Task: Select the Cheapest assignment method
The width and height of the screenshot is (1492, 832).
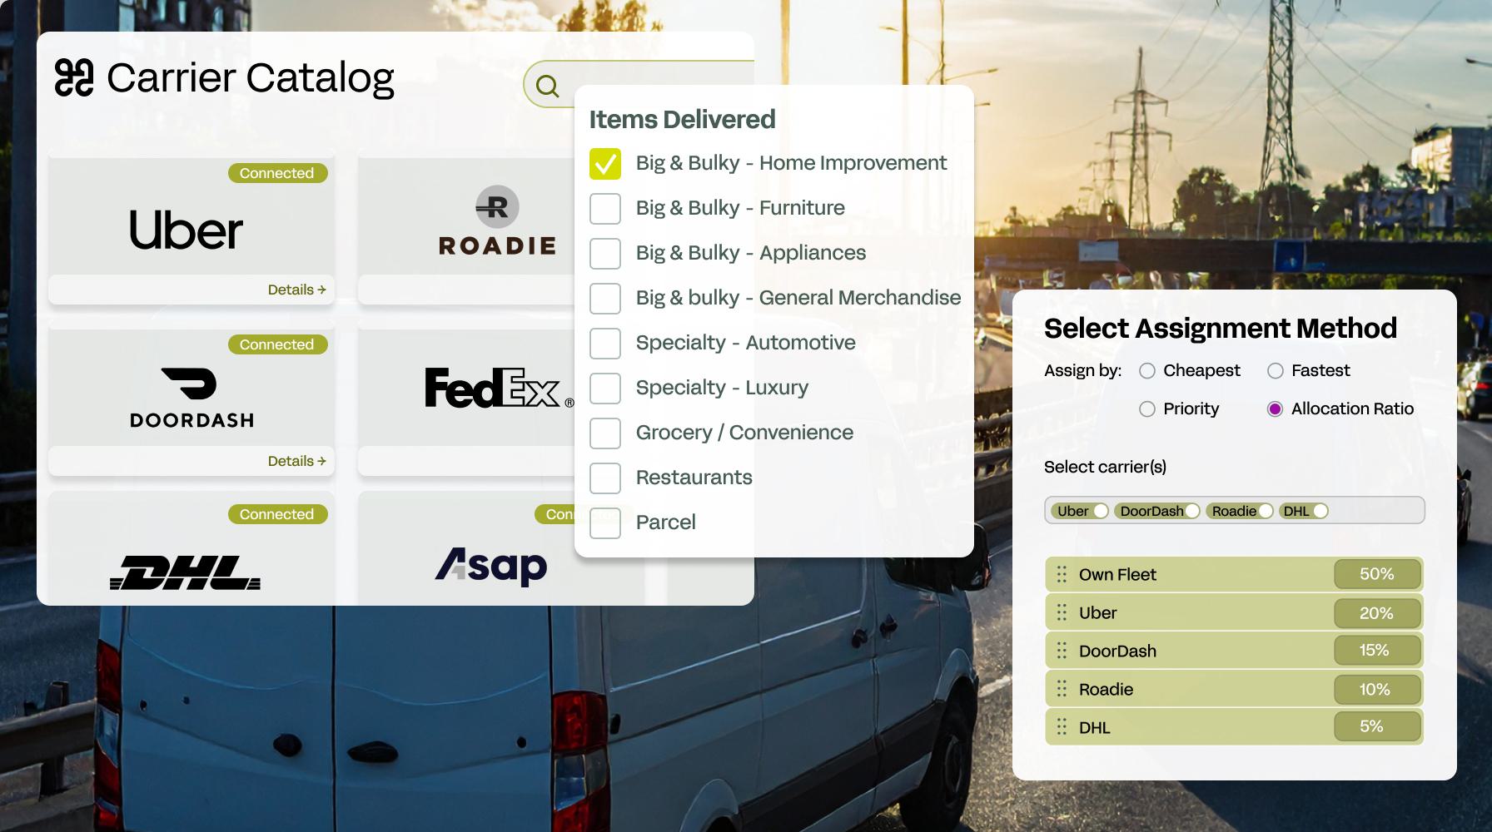Action: [1147, 371]
